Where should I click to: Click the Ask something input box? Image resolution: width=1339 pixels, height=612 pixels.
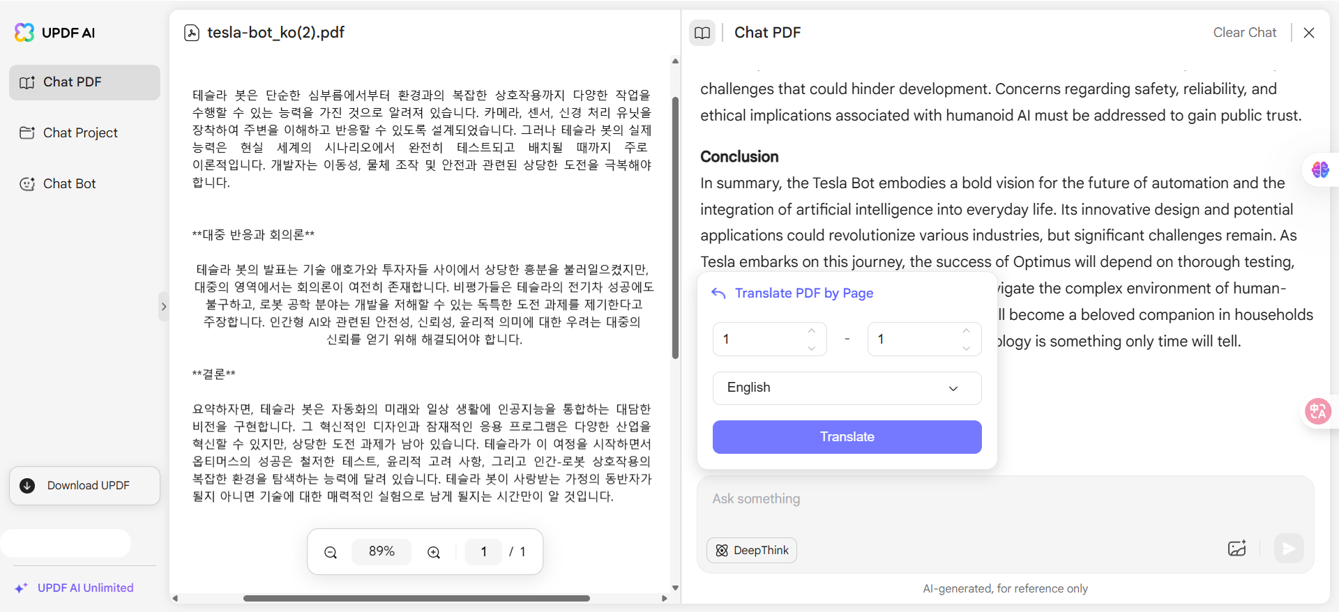click(1005, 499)
